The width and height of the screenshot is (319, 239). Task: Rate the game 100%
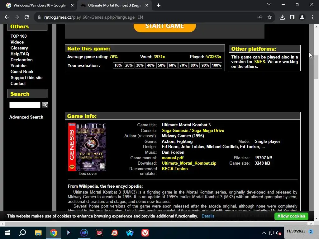click(217, 65)
